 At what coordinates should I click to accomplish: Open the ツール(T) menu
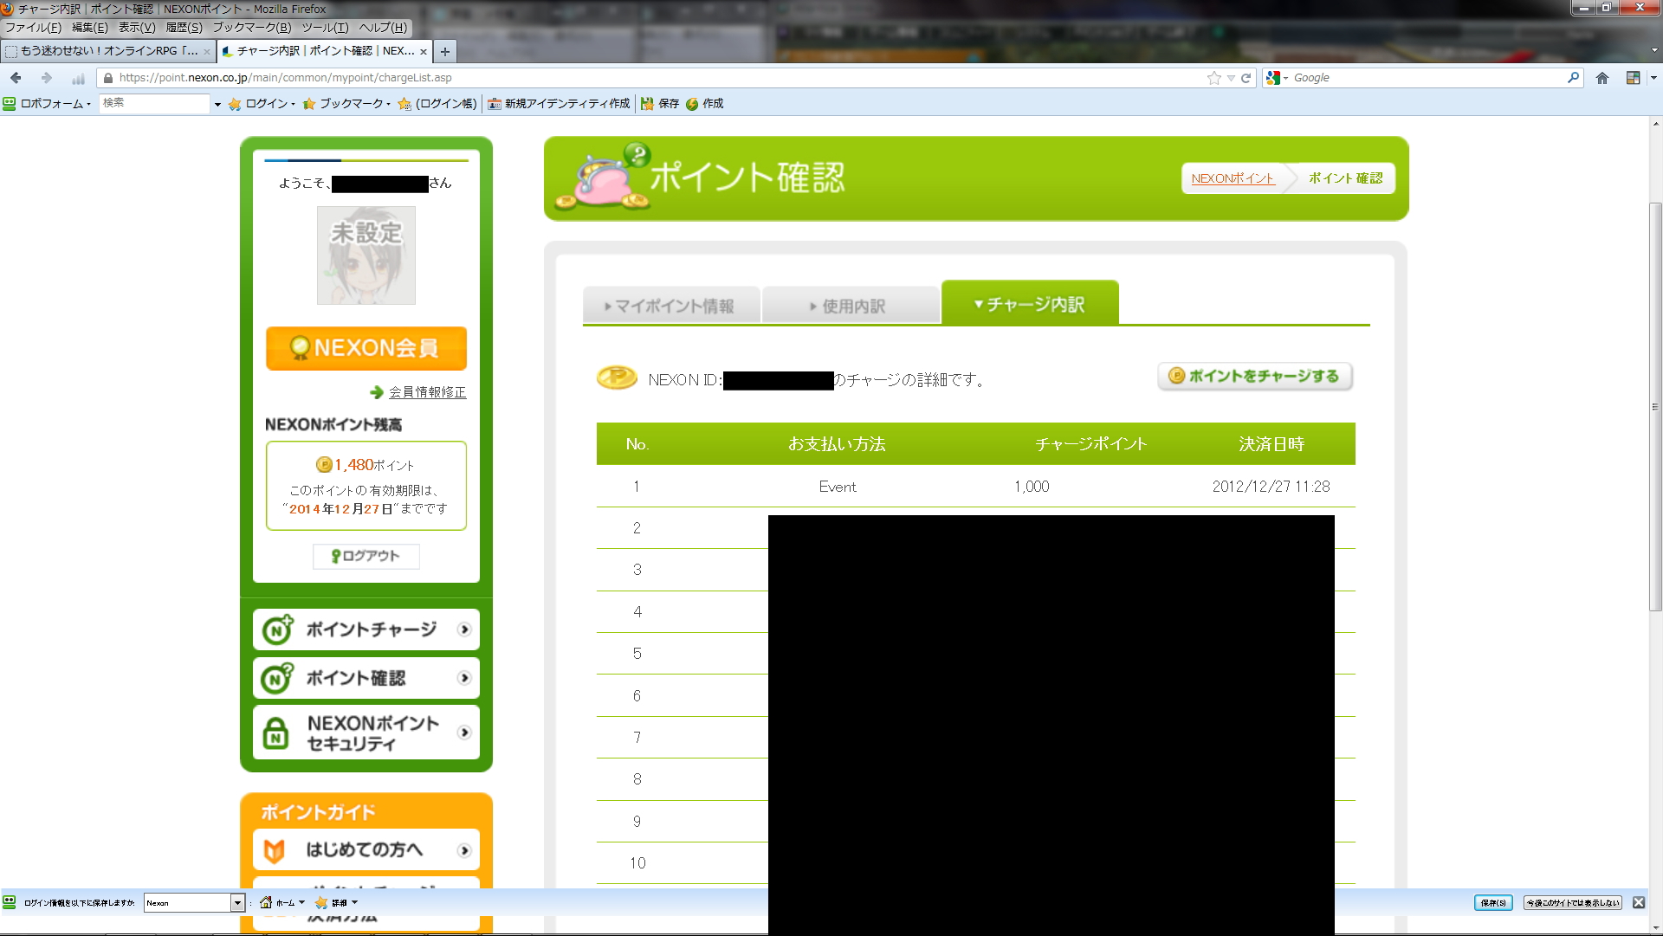[325, 28]
